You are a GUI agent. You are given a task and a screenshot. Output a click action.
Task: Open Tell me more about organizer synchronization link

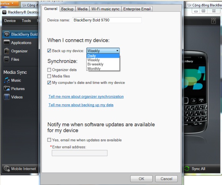tap(86, 97)
